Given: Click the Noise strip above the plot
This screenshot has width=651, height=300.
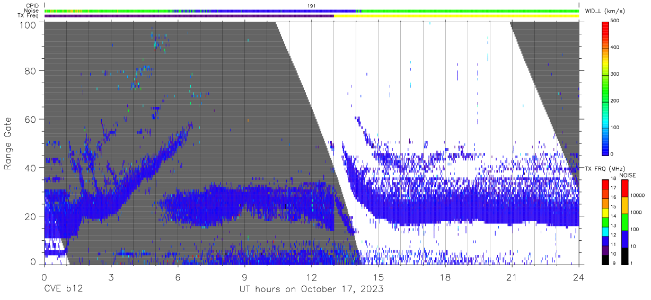Looking at the screenshot, I should [312, 11].
